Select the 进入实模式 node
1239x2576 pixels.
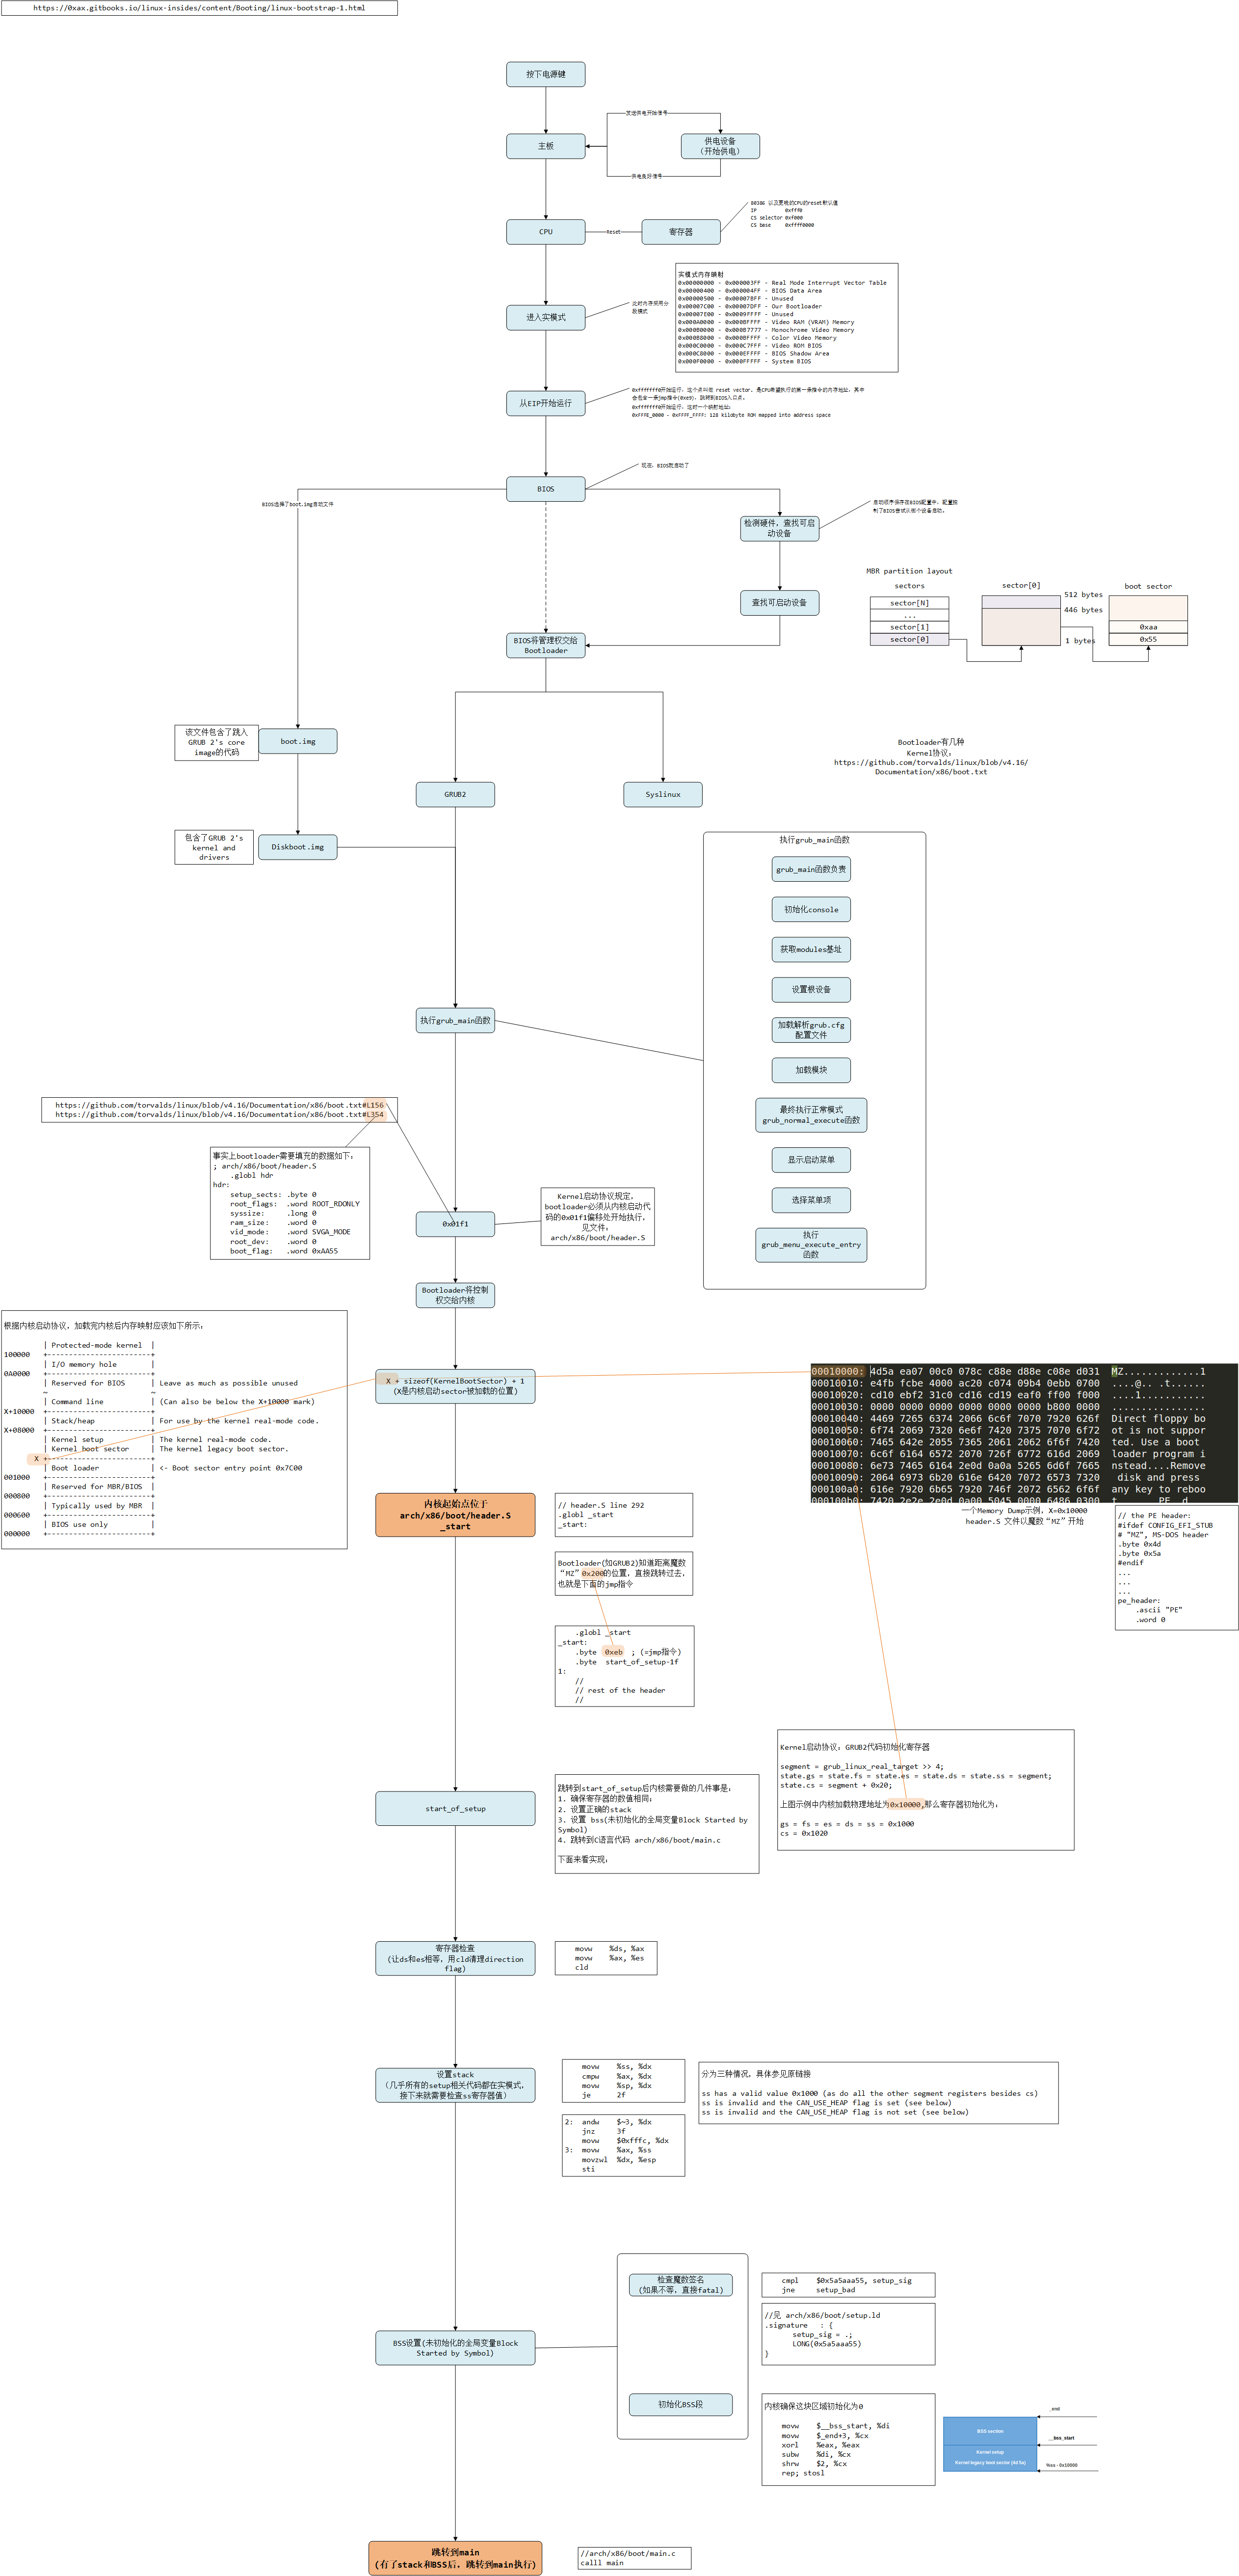[546, 317]
